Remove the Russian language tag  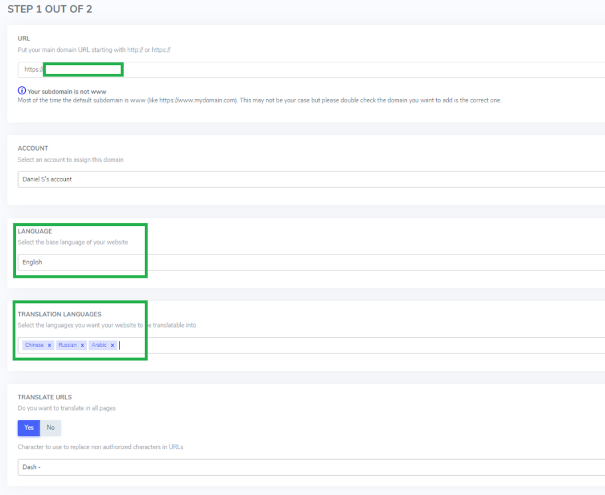tap(82, 346)
